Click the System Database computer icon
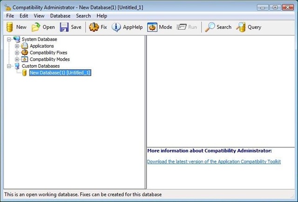 [17, 39]
